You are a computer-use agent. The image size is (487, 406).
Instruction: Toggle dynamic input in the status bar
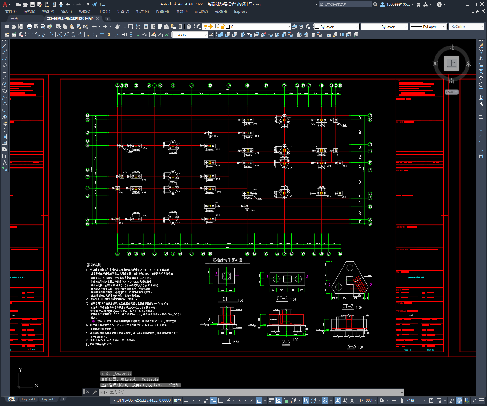pos(213,400)
